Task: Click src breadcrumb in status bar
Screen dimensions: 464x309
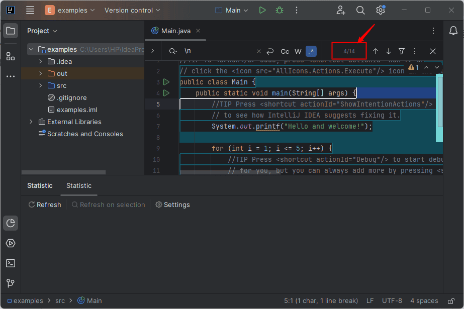Action: (x=60, y=301)
